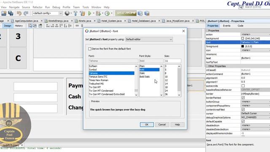Open the default config dropdown
The width and height of the screenshot is (270, 152).
[47, 13]
